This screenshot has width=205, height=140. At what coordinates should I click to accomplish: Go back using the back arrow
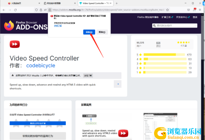point(4,10)
